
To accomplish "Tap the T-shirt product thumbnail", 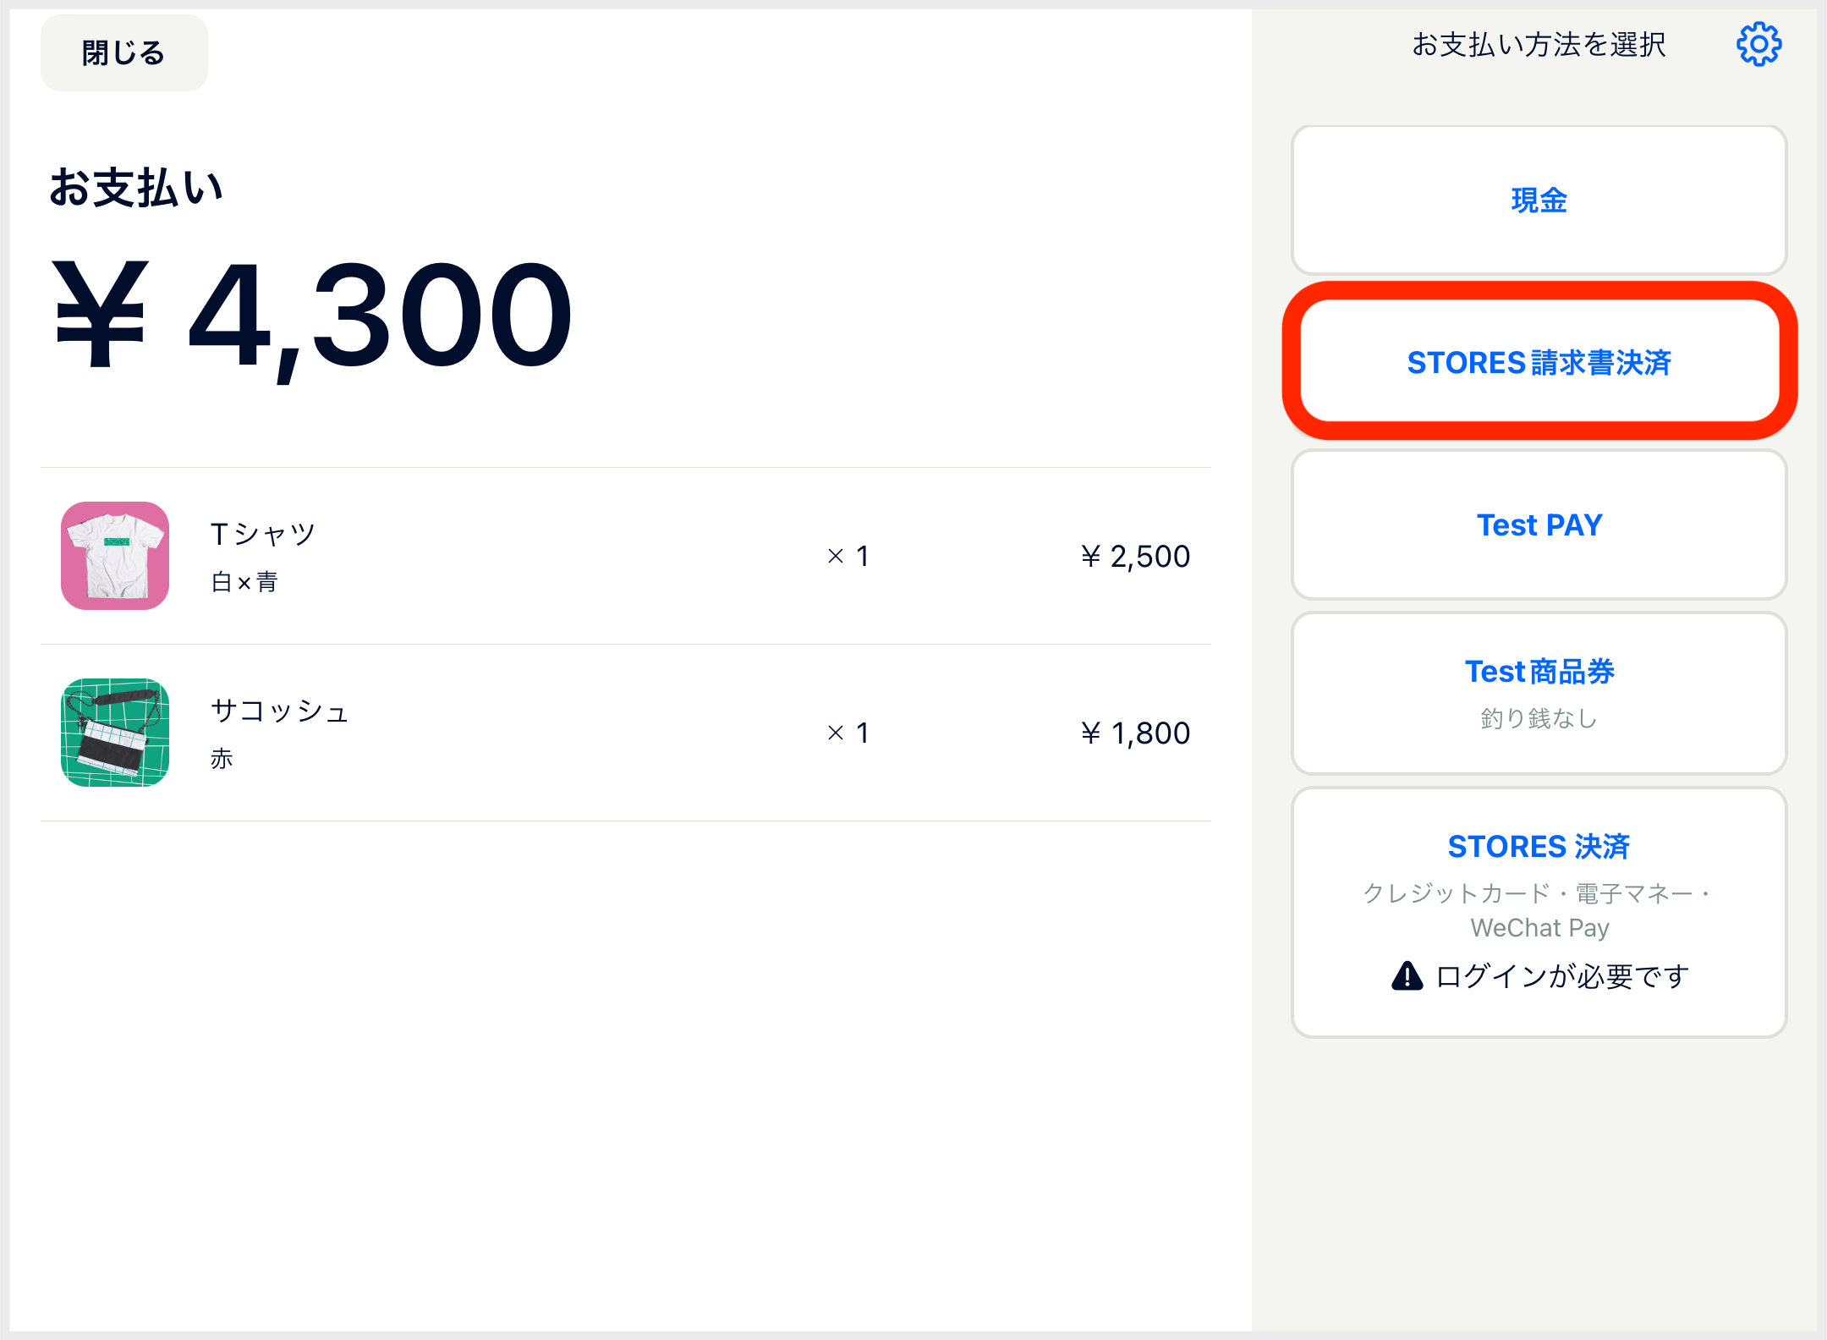I will point(115,556).
